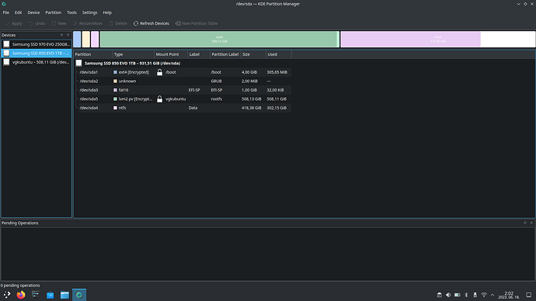The width and height of the screenshot is (536, 301).
Task: Select the /dev/sda1 partition row
Action: 183,72
